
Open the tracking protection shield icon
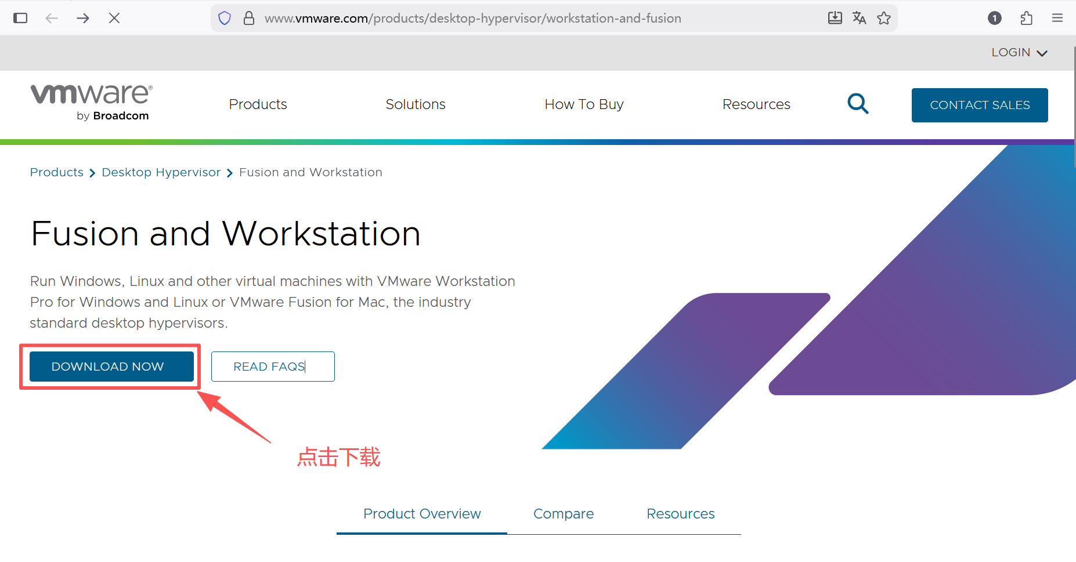tap(225, 19)
